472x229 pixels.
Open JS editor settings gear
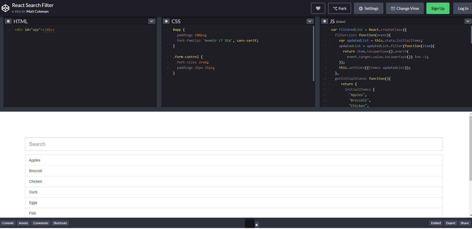coord(324,21)
